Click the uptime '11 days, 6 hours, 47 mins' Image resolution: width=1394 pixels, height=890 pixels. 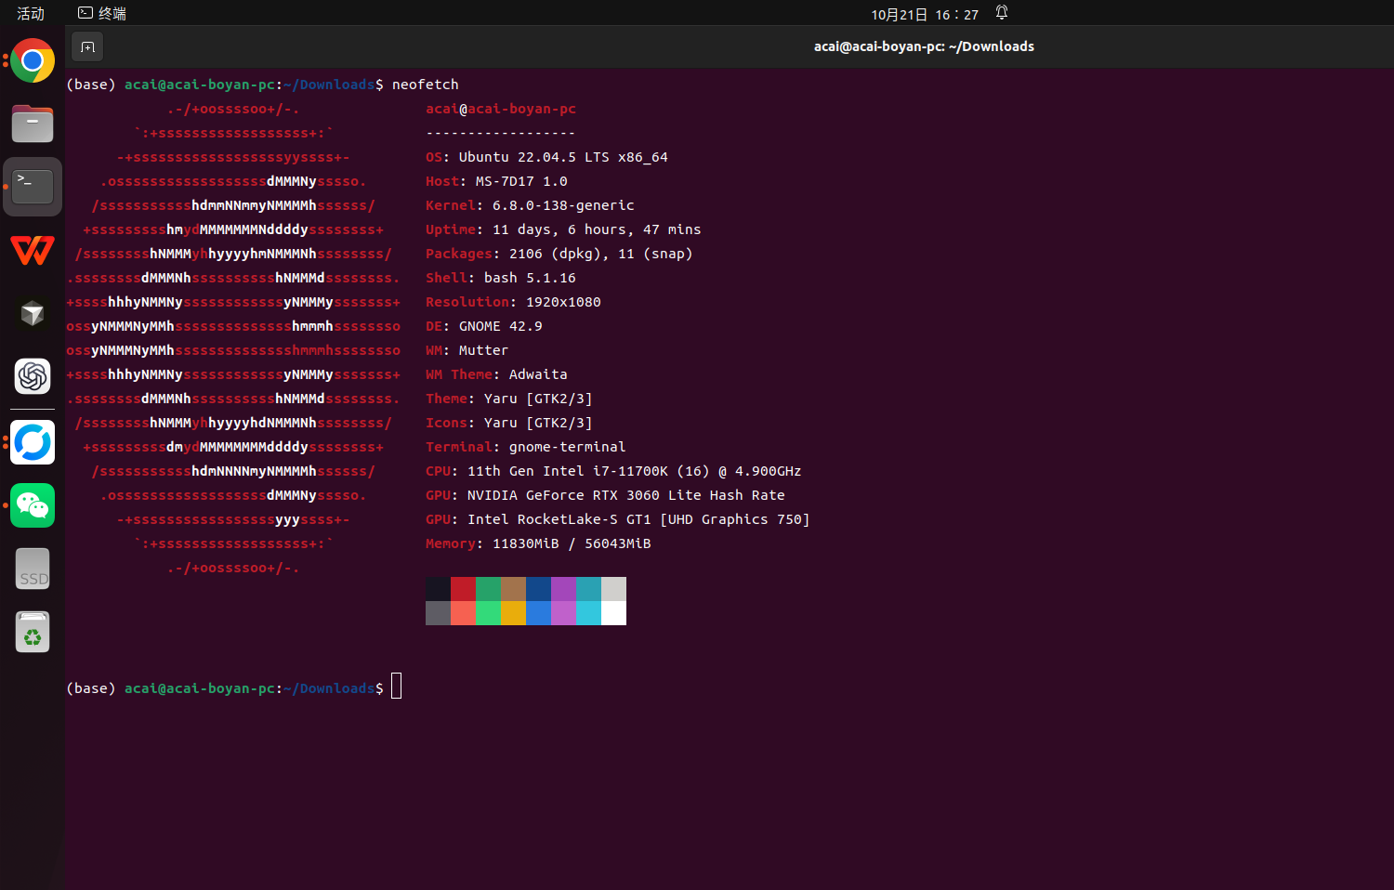[x=597, y=229]
